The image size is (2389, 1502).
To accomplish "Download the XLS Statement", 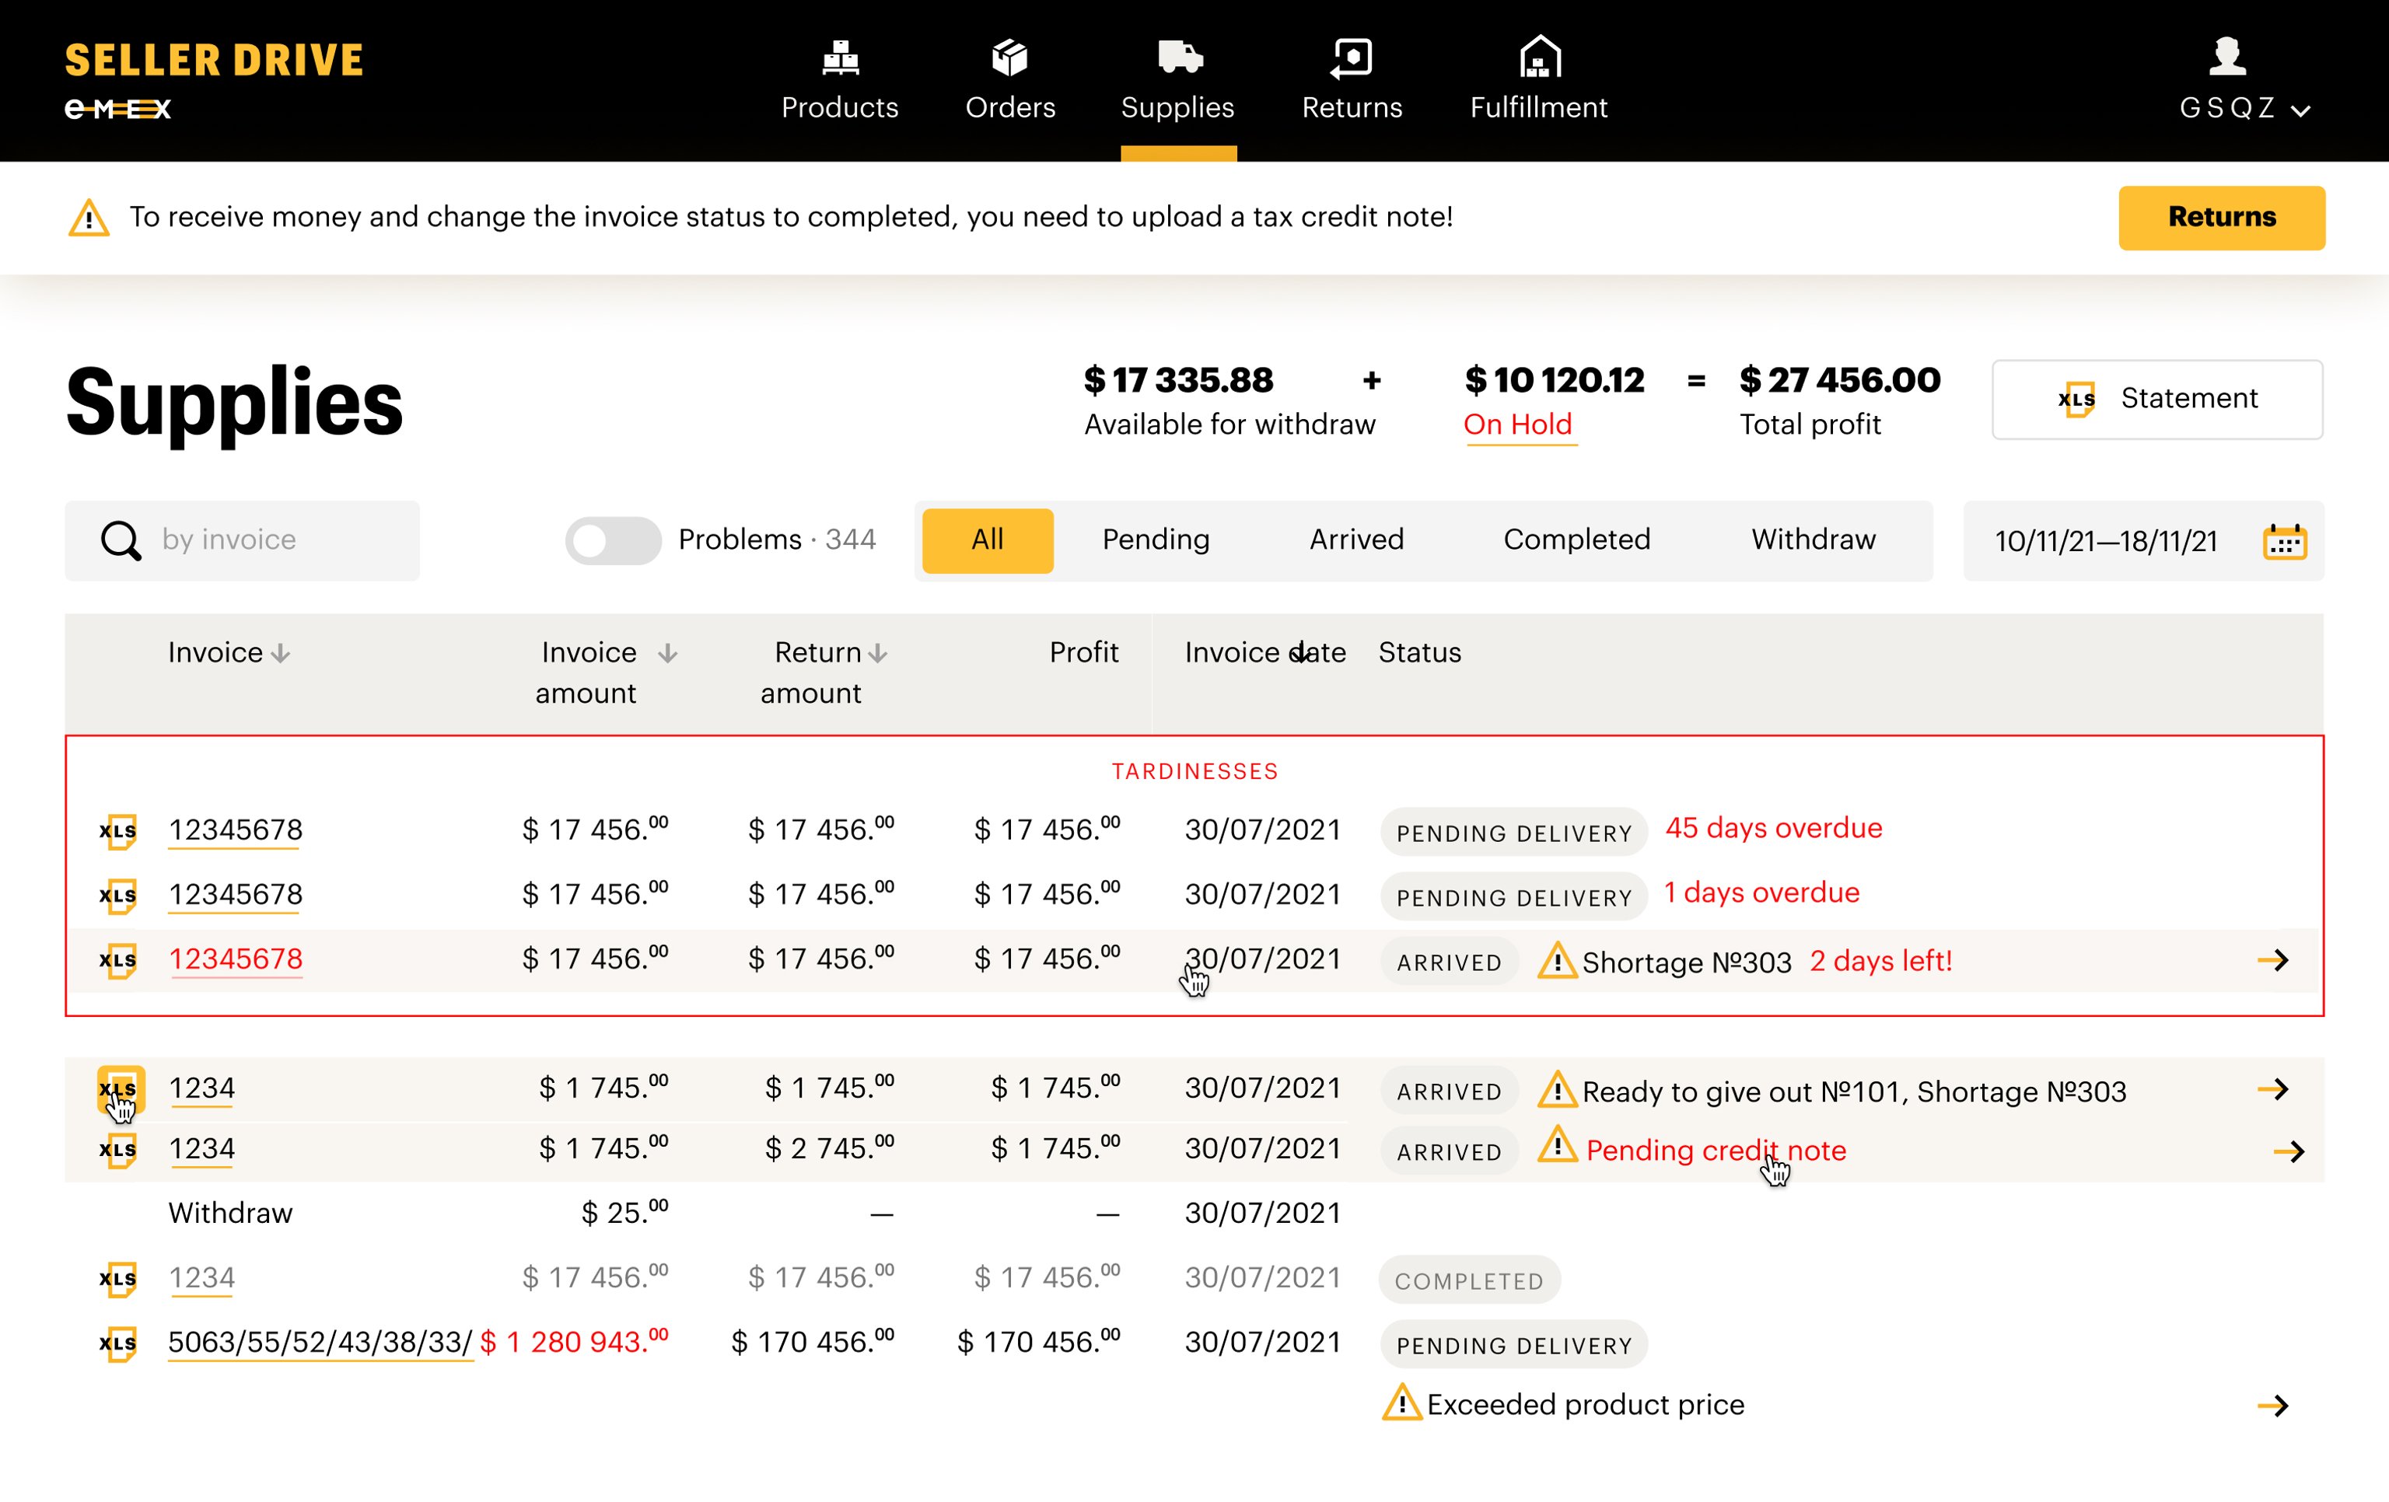I will [x=2156, y=399].
